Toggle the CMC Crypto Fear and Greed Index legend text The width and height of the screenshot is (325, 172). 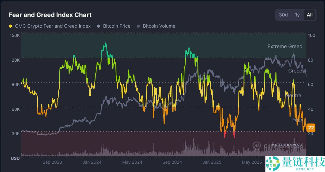pyautogui.click(x=53, y=26)
